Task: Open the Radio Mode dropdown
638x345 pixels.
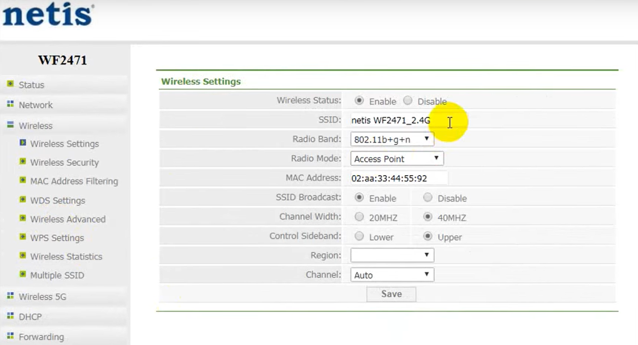Action: tap(397, 158)
